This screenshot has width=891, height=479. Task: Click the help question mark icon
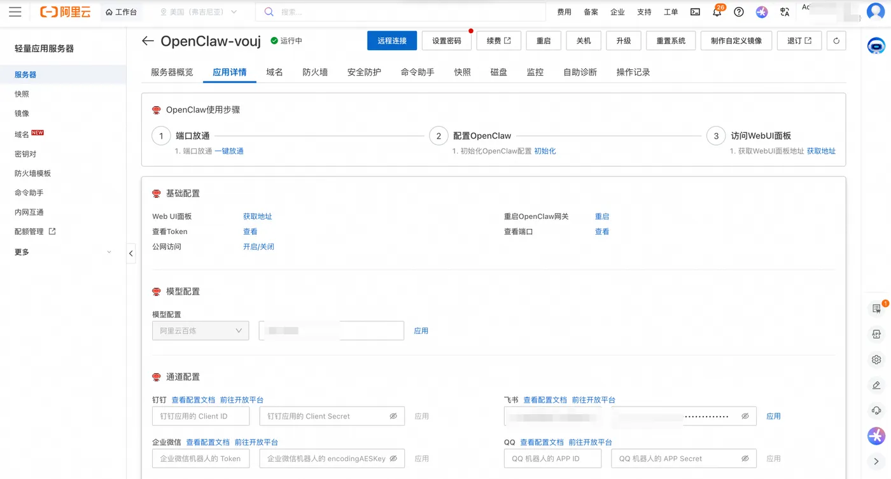click(738, 11)
